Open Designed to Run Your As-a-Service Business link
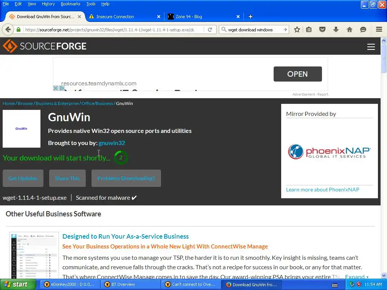 [x=125, y=236]
